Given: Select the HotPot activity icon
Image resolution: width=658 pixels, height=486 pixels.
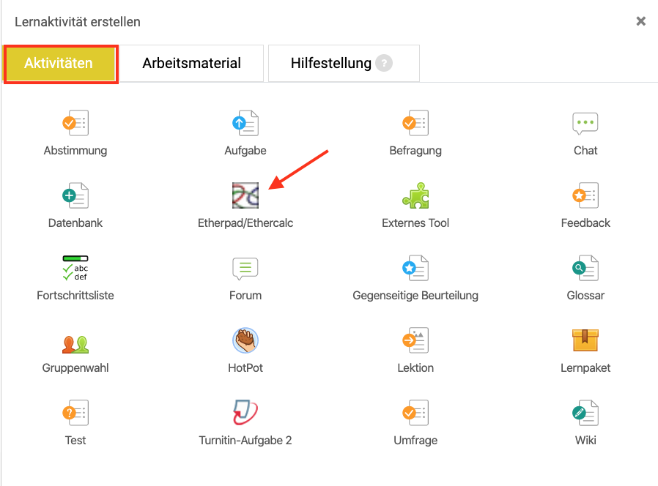Looking at the screenshot, I should tap(245, 340).
